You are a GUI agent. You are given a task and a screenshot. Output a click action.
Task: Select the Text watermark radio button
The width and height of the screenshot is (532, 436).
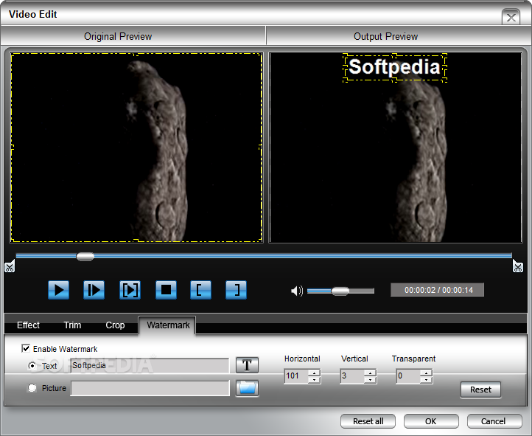coord(32,366)
